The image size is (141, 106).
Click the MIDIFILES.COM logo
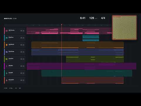point(10,19)
